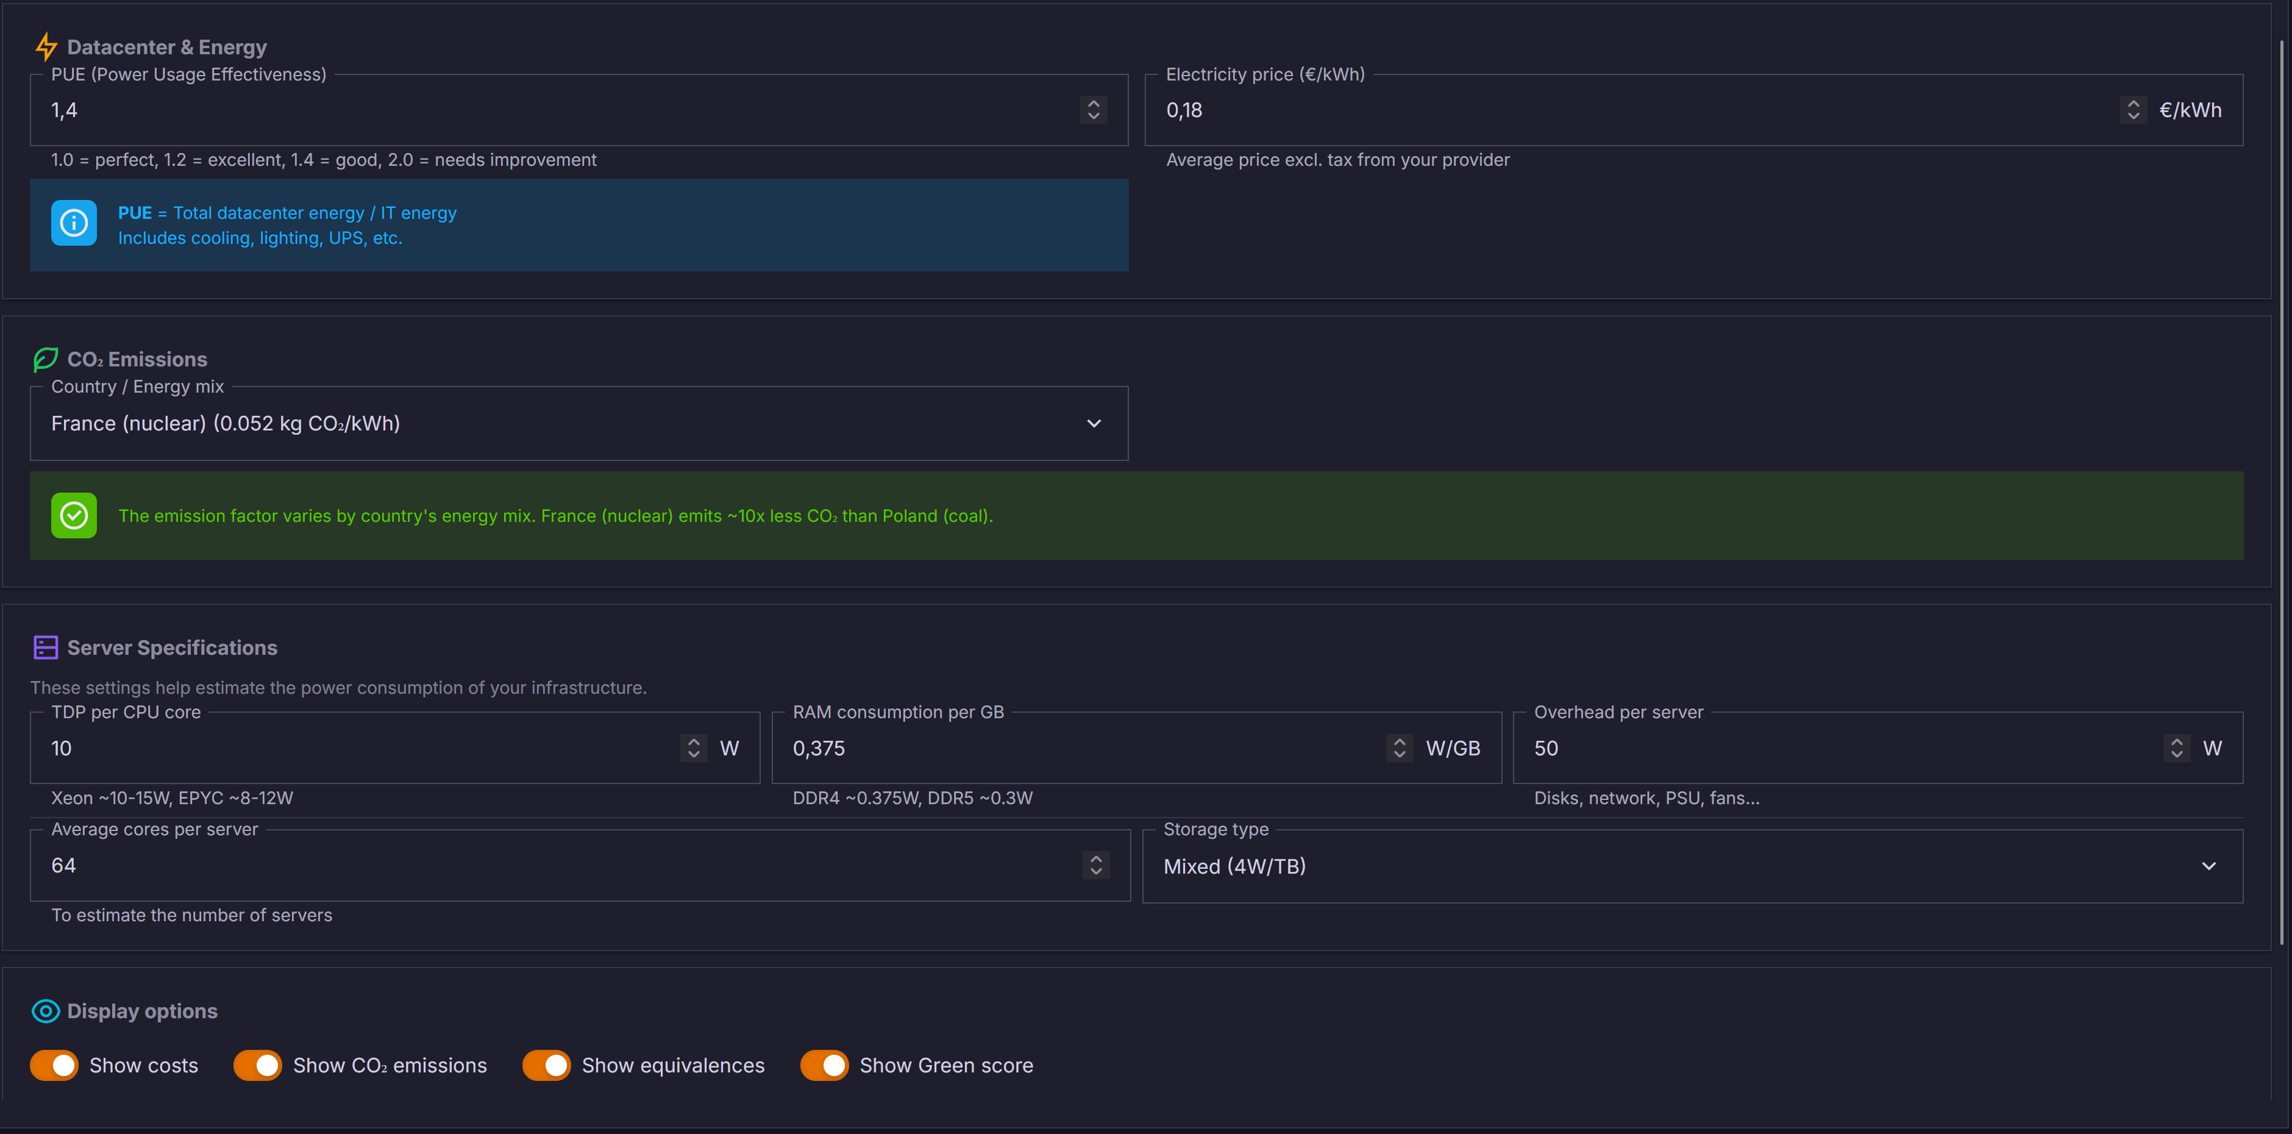2292x1134 pixels.
Task: Click the Overhead per server stepper arrows
Action: (x=2176, y=747)
